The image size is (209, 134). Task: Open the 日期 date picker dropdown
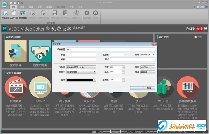154,55
